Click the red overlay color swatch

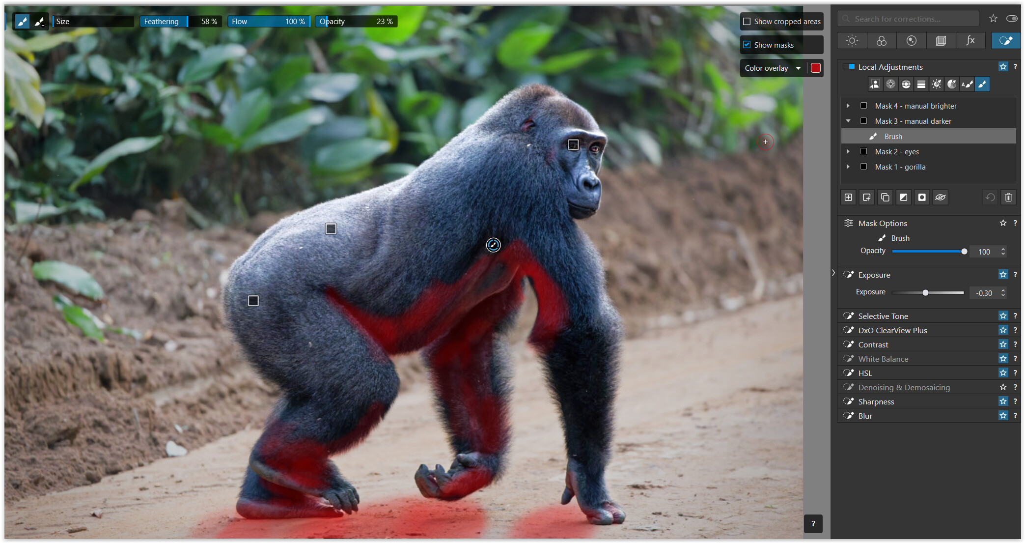pyautogui.click(x=816, y=68)
